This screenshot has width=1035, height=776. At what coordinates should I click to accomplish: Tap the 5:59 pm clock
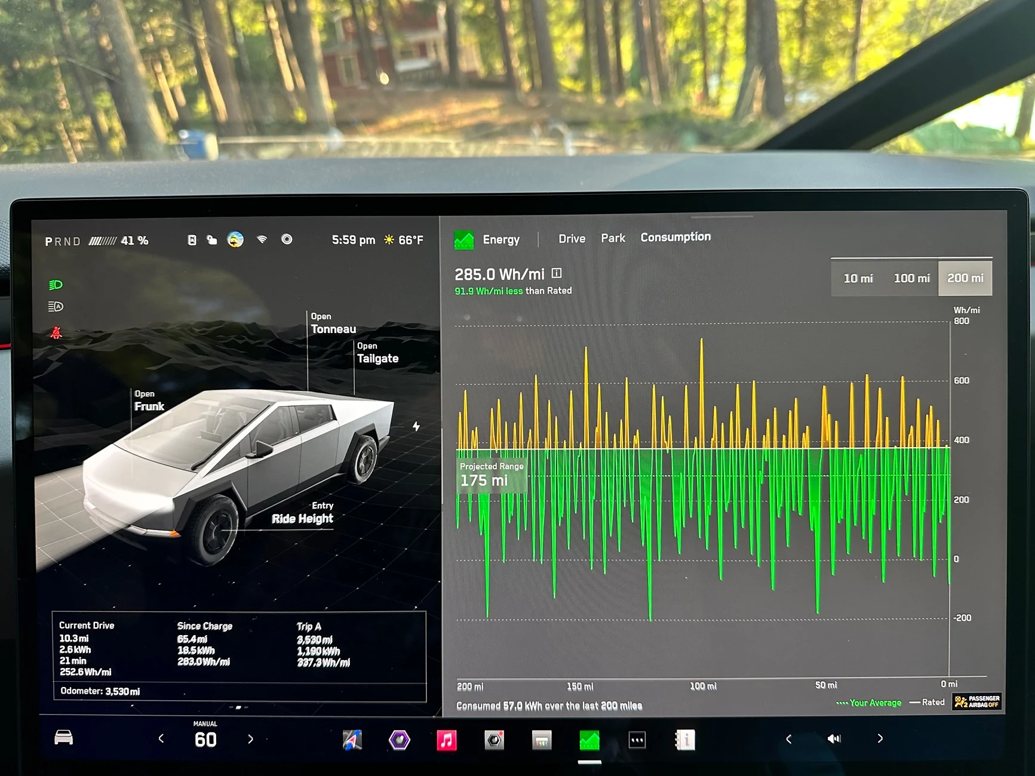[354, 240]
